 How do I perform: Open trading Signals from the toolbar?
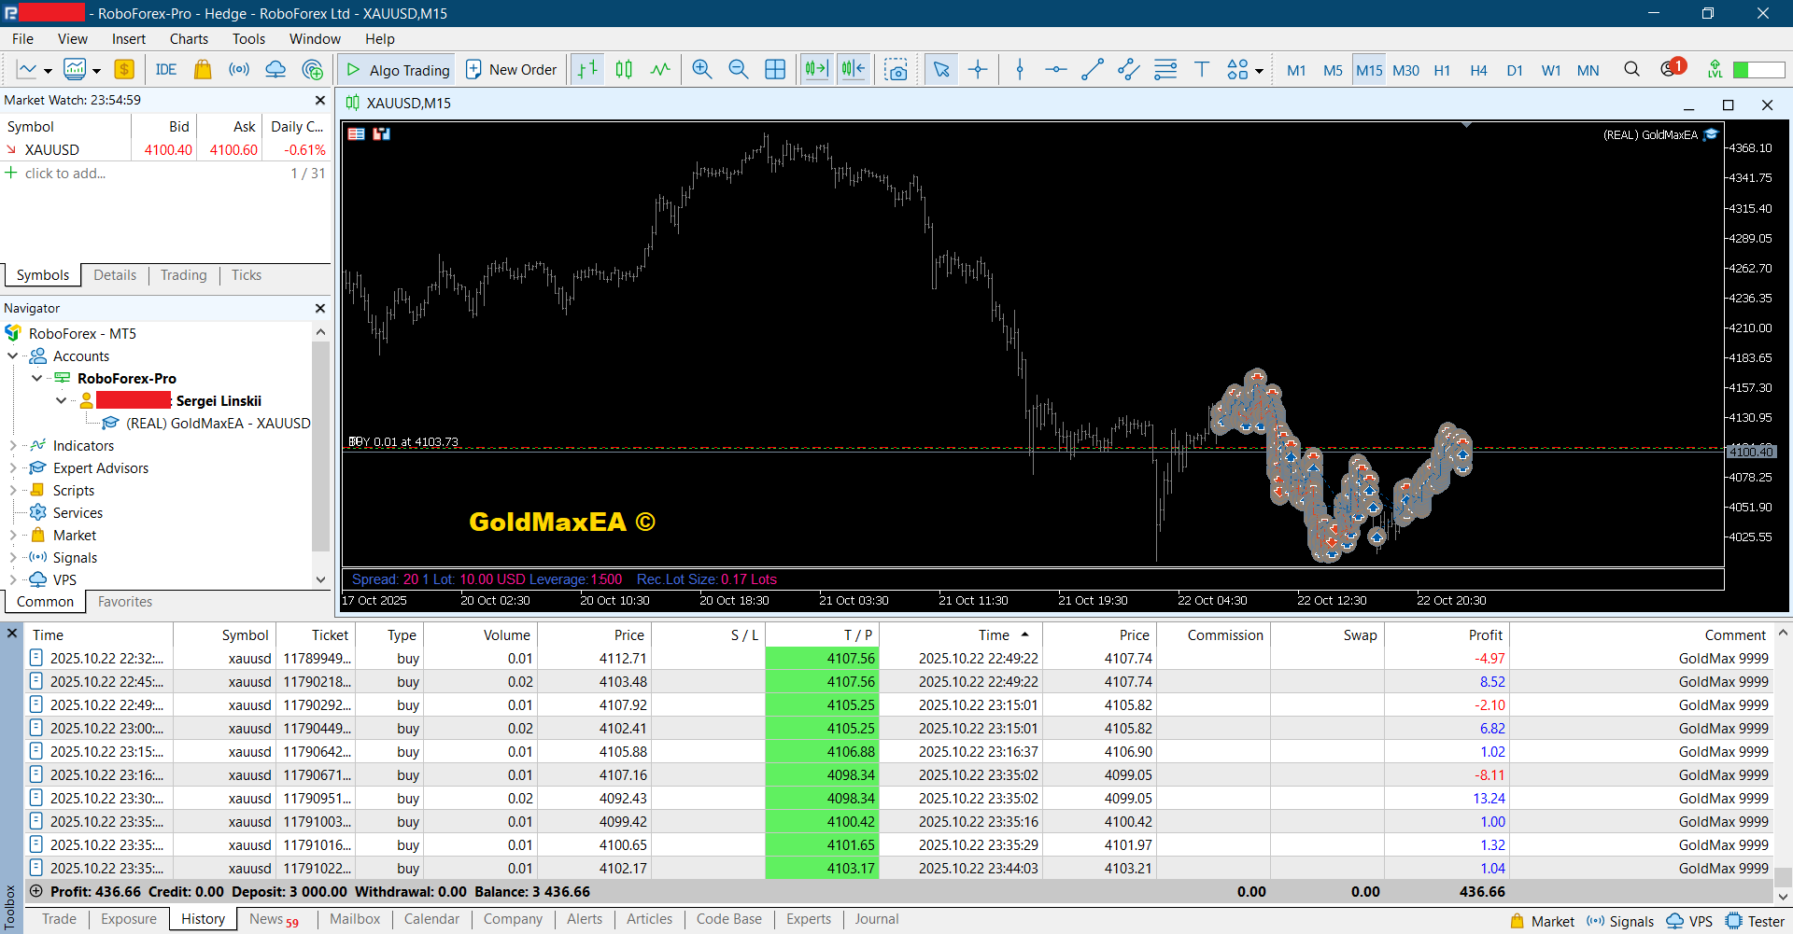pos(239,70)
